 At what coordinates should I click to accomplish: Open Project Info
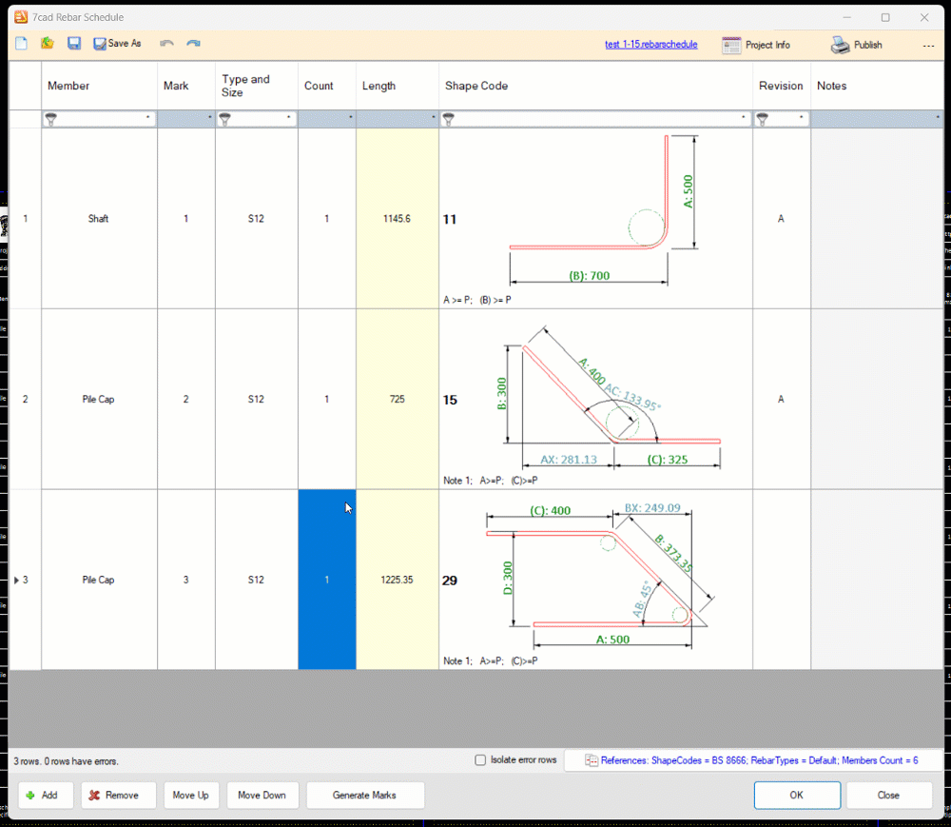pos(756,45)
